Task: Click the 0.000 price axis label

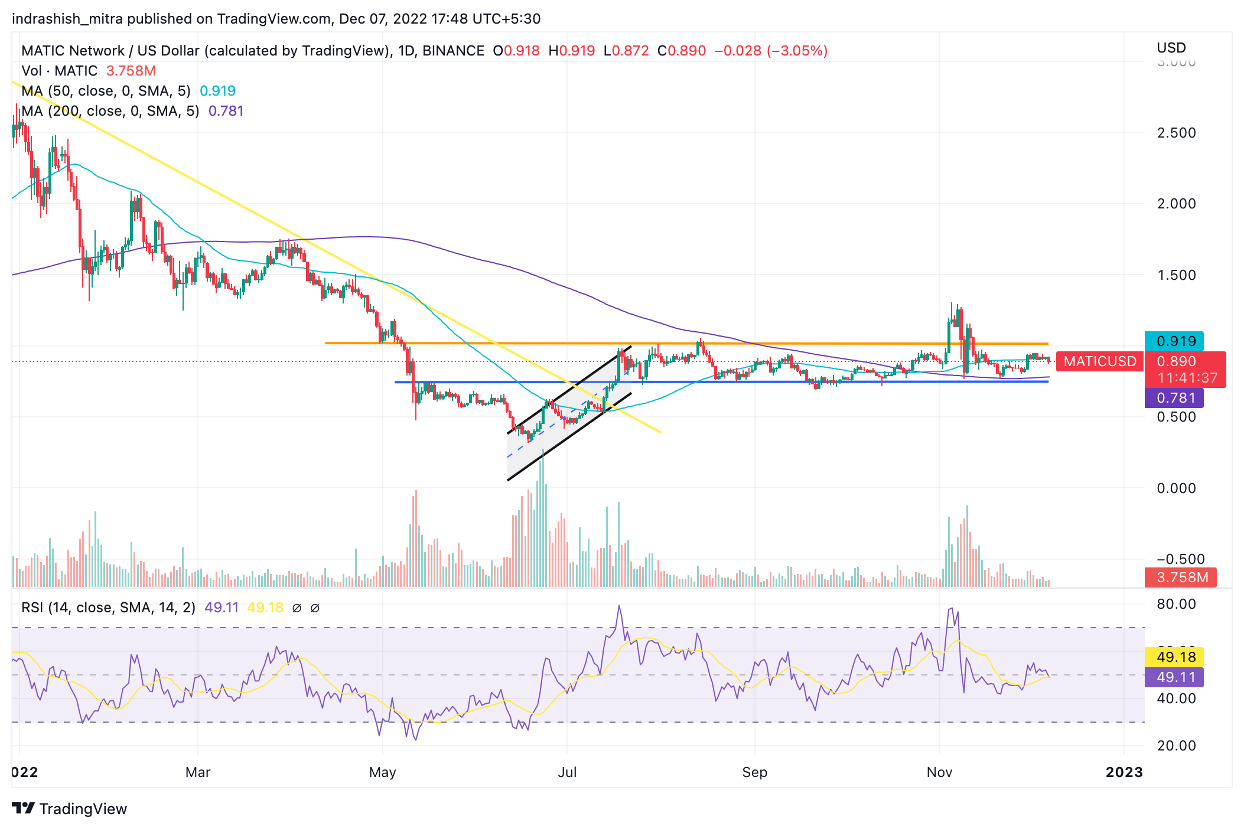Action: click(1176, 488)
